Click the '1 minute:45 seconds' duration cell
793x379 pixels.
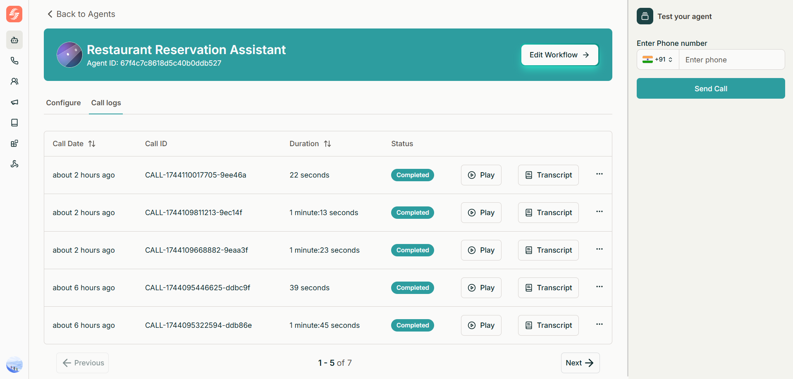tap(325, 325)
